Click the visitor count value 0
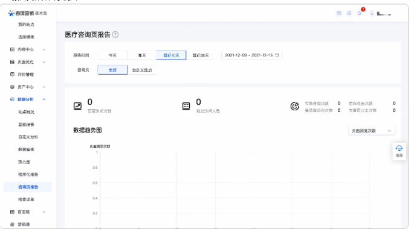Viewport: 411px width, 232px height. 198,102
